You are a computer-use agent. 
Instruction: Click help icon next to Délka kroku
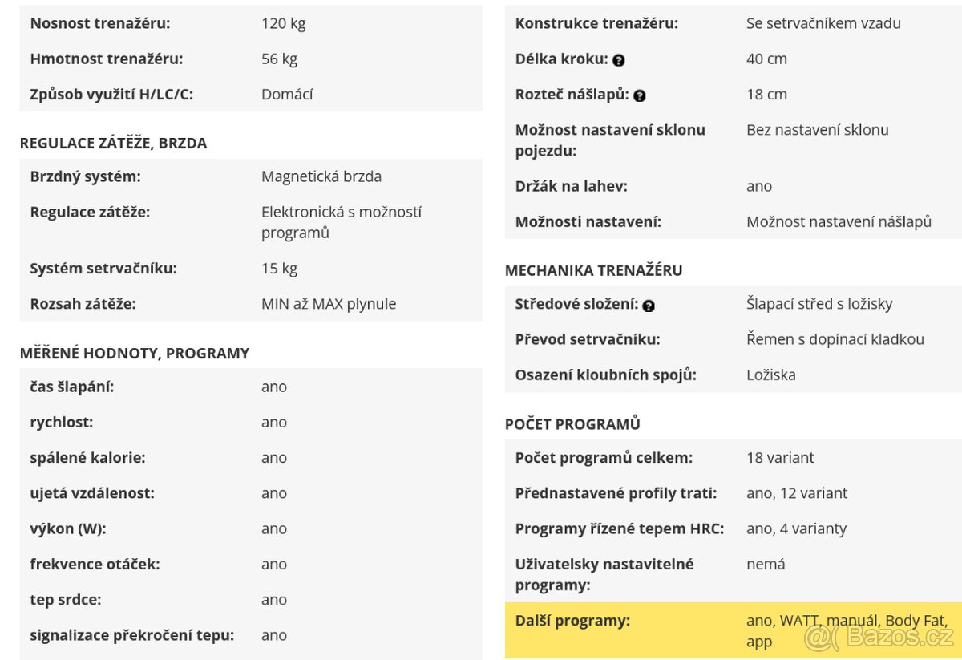(618, 60)
